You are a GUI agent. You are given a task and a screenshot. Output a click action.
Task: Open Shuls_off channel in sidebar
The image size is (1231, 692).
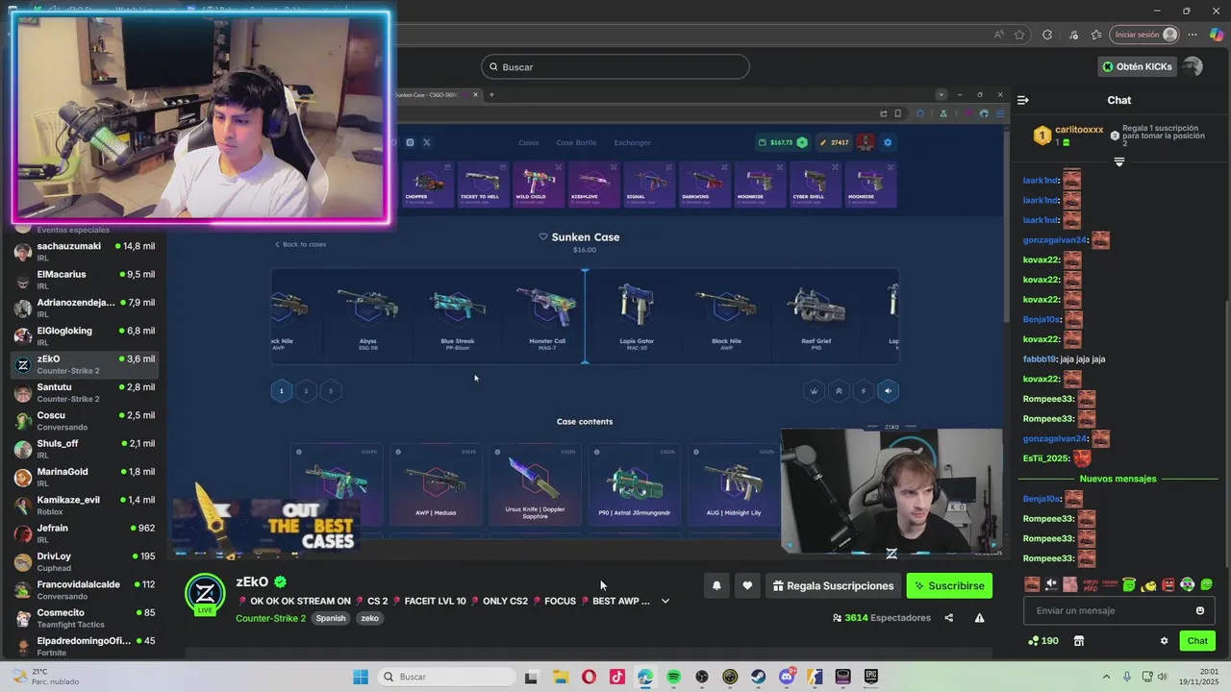click(83, 449)
